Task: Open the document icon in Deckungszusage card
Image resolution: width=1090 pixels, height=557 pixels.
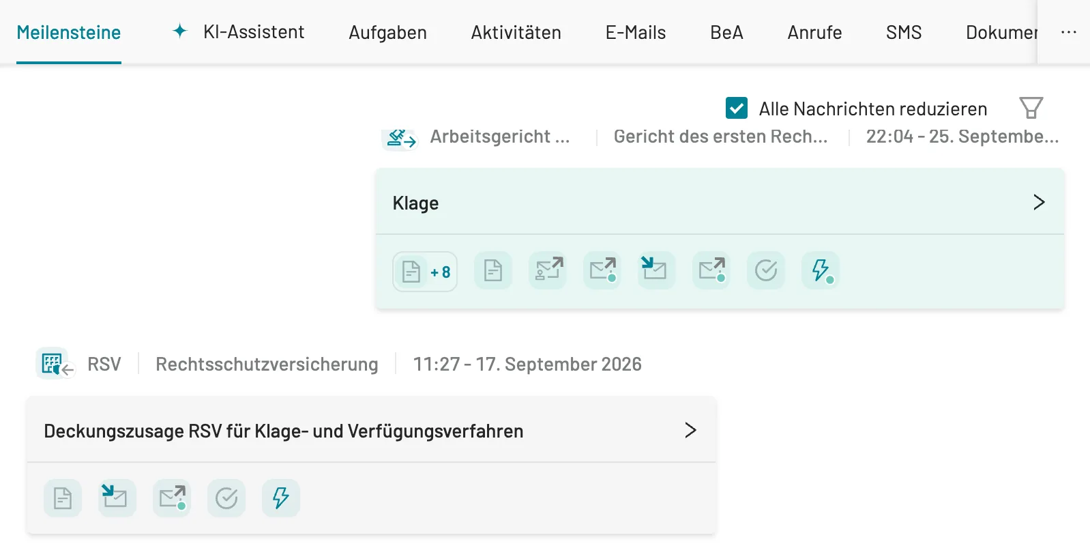Action: [63, 498]
